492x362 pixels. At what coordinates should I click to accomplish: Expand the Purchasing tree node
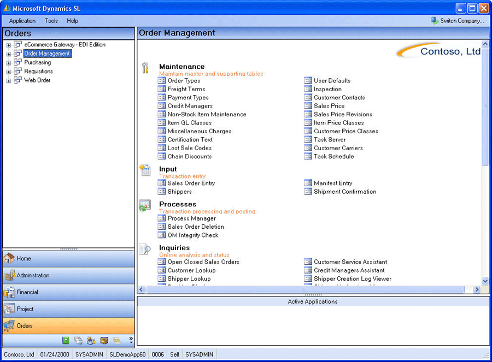coord(9,63)
